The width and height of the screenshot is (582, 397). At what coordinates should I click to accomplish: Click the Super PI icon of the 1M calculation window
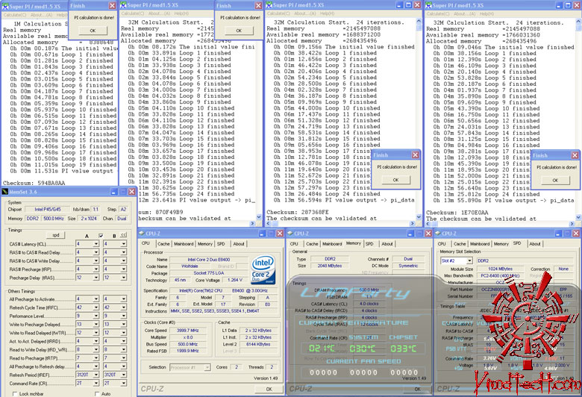tap(5, 6)
